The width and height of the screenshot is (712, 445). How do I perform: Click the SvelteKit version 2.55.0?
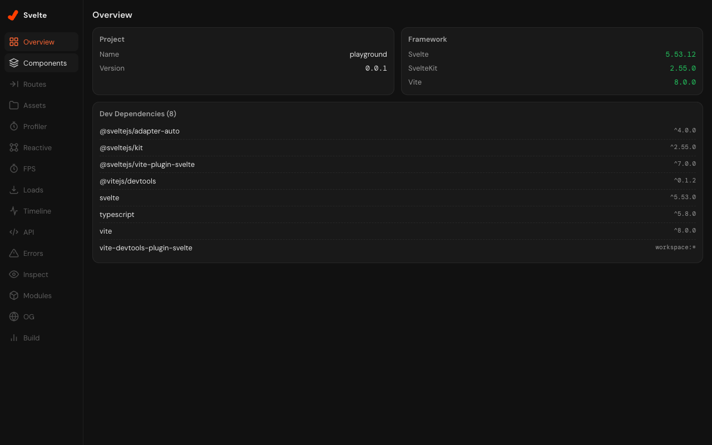click(683, 68)
